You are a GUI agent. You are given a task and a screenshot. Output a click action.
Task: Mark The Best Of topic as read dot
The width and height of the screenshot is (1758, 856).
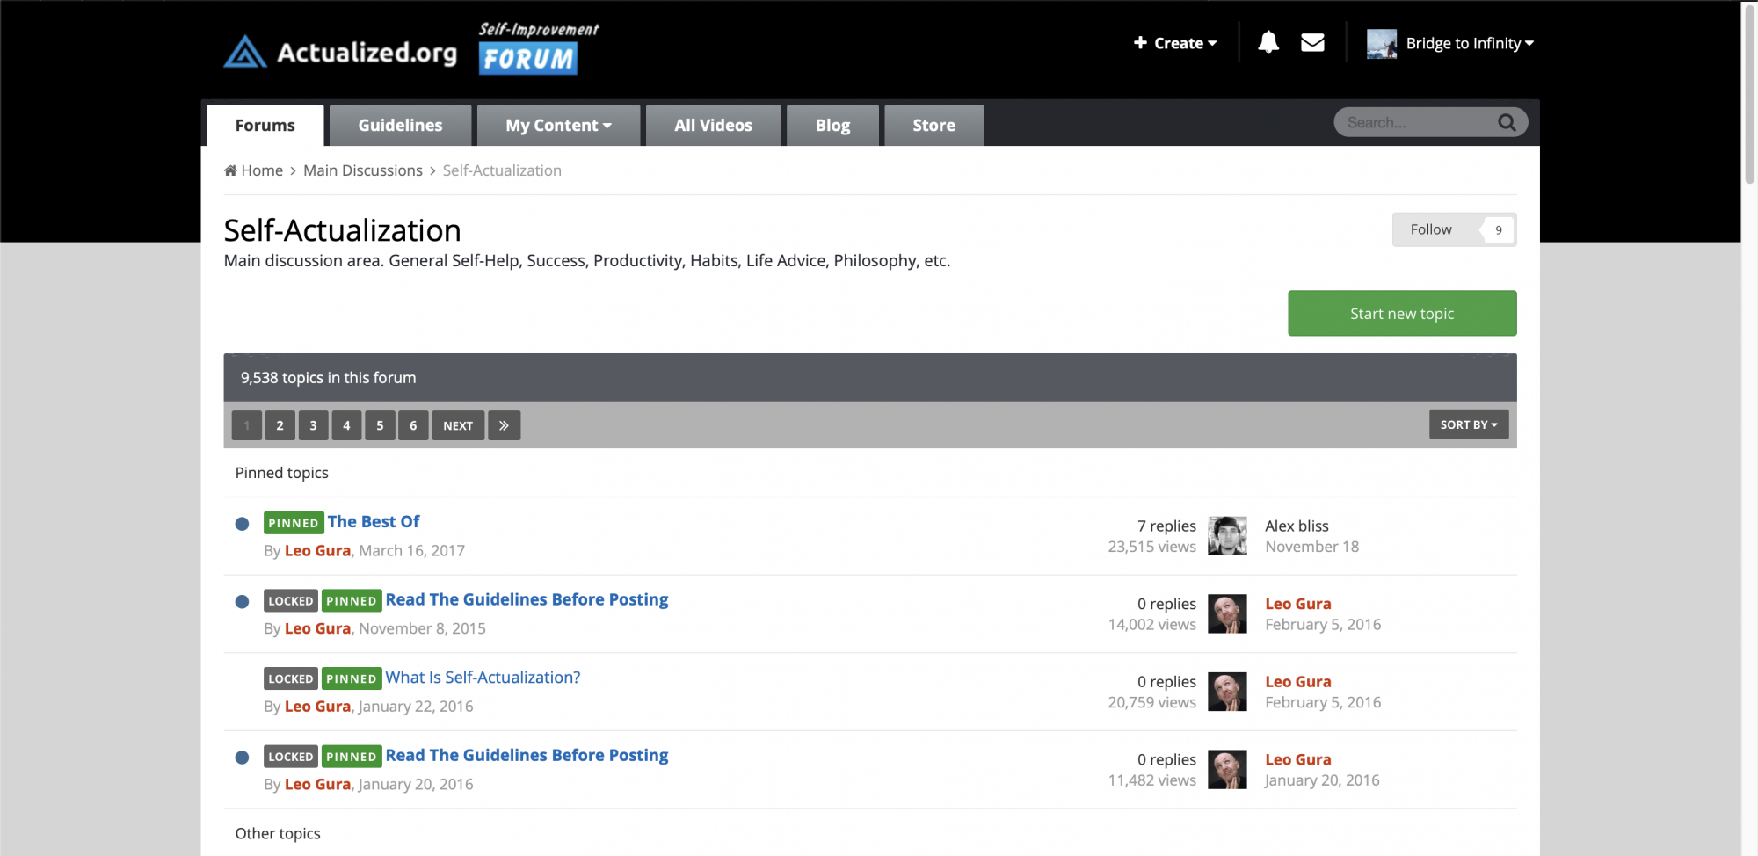(x=243, y=524)
